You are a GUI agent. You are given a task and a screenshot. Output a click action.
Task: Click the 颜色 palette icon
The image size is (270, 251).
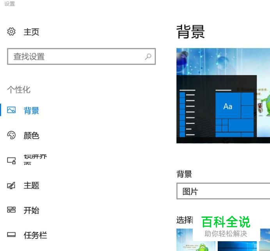pos(11,135)
